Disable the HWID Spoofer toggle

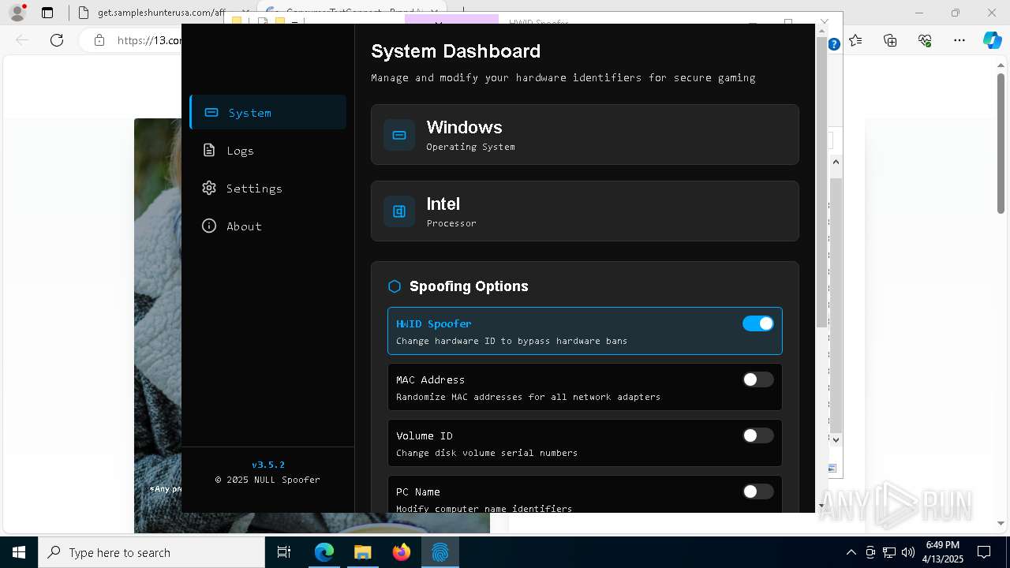point(757,323)
